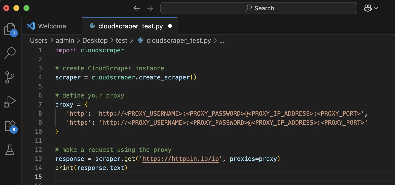
Task: Click the macOS yellow minimize window button
Action: [x=16, y=8]
